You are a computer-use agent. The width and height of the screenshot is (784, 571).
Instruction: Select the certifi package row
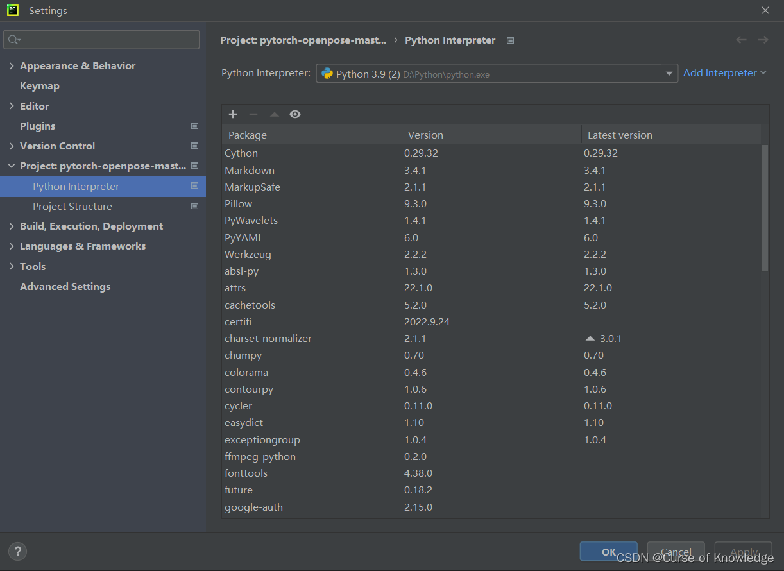coord(491,321)
